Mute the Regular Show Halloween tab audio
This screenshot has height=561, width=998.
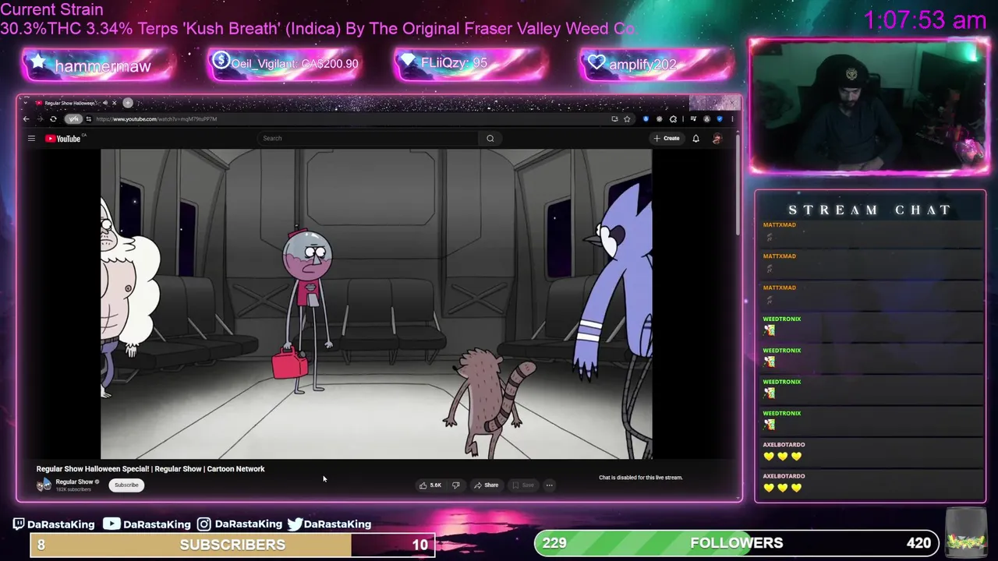(x=105, y=103)
